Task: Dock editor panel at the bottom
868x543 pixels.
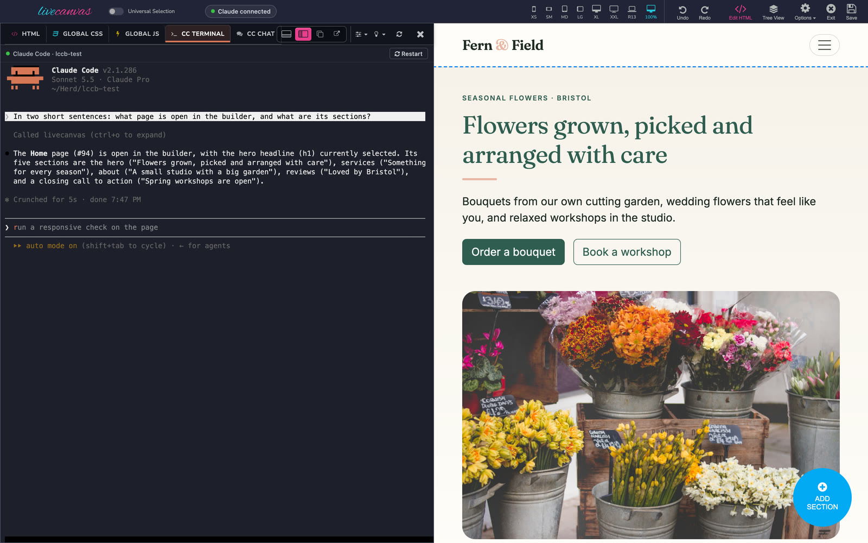Action: (286, 34)
